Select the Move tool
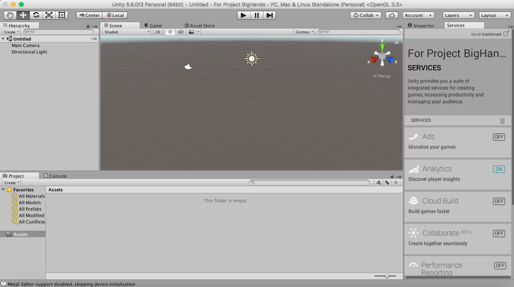The width and height of the screenshot is (514, 287). 23,16
